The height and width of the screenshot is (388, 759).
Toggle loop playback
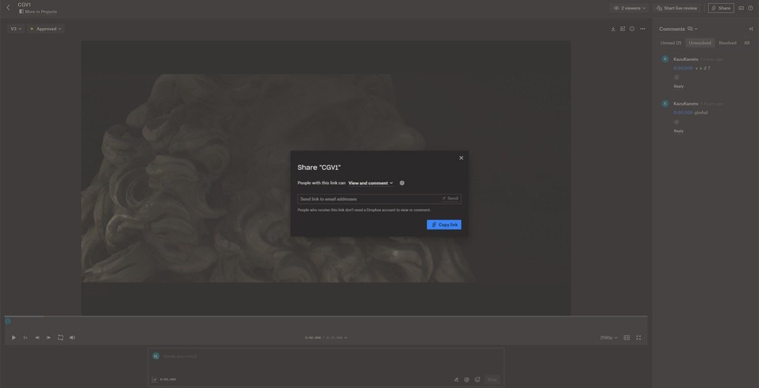click(61, 337)
